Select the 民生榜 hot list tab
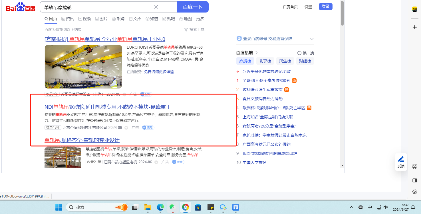This screenshot has width=421, height=214. click(285, 61)
